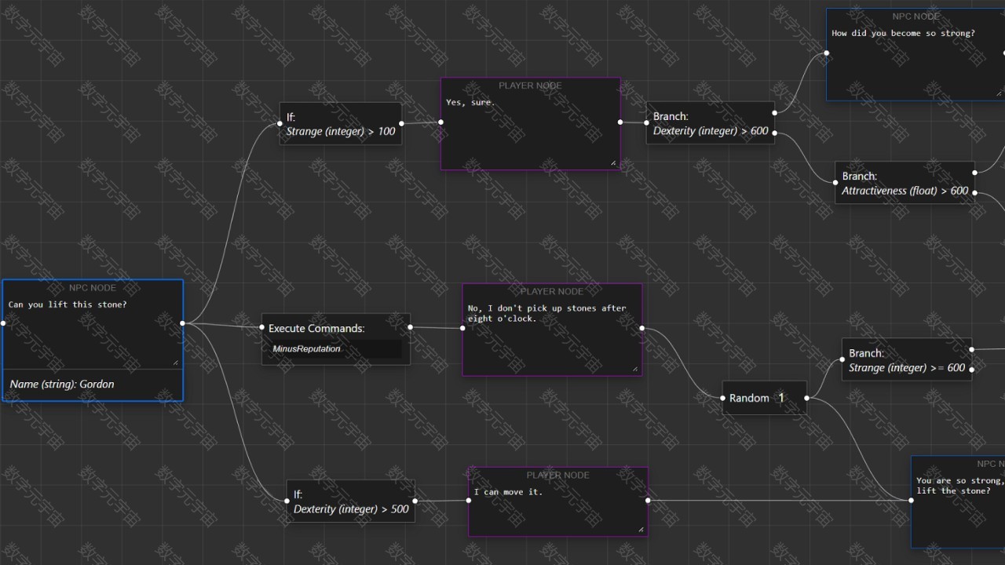Select the "Branch: Attractiveness (float) > 600" node
1005x565 pixels.
[x=904, y=183]
